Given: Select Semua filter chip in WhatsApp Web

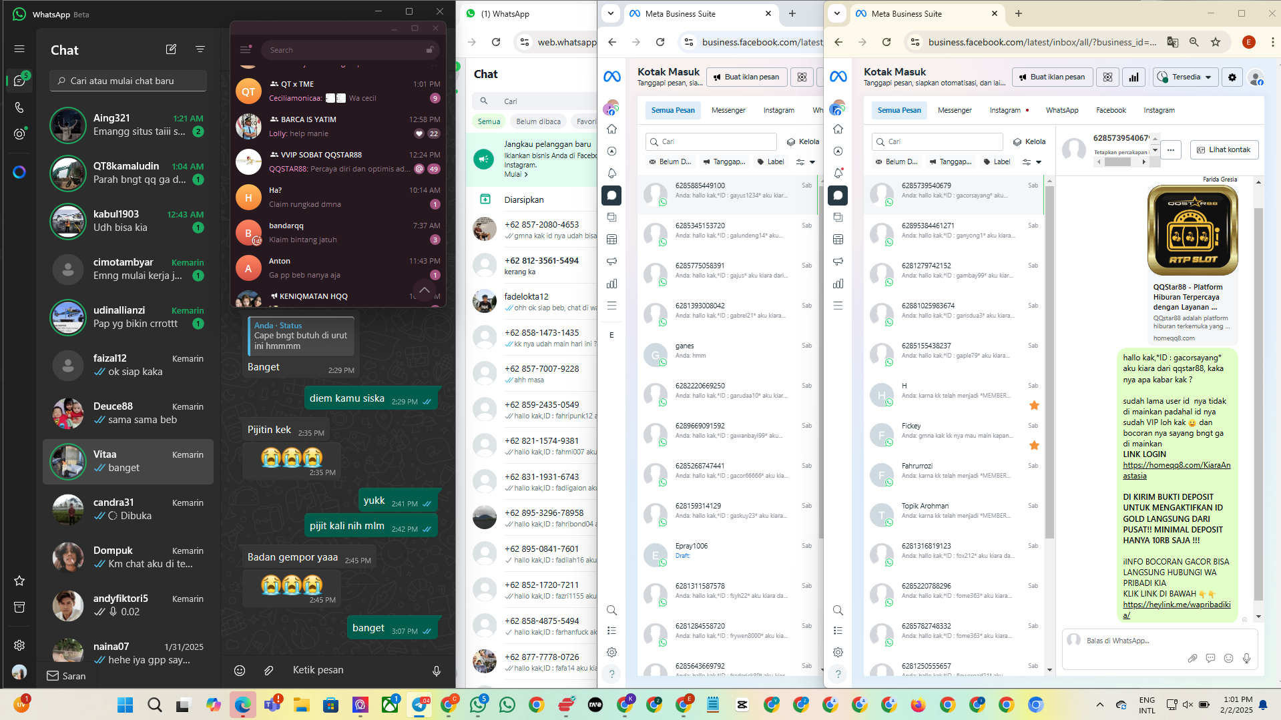Looking at the screenshot, I should (x=489, y=121).
